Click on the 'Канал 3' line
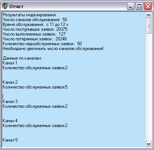154x150 pixels. tap(10, 101)
